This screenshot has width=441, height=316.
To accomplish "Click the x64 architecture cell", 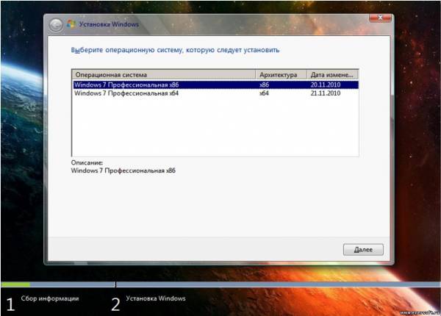I will point(264,93).
